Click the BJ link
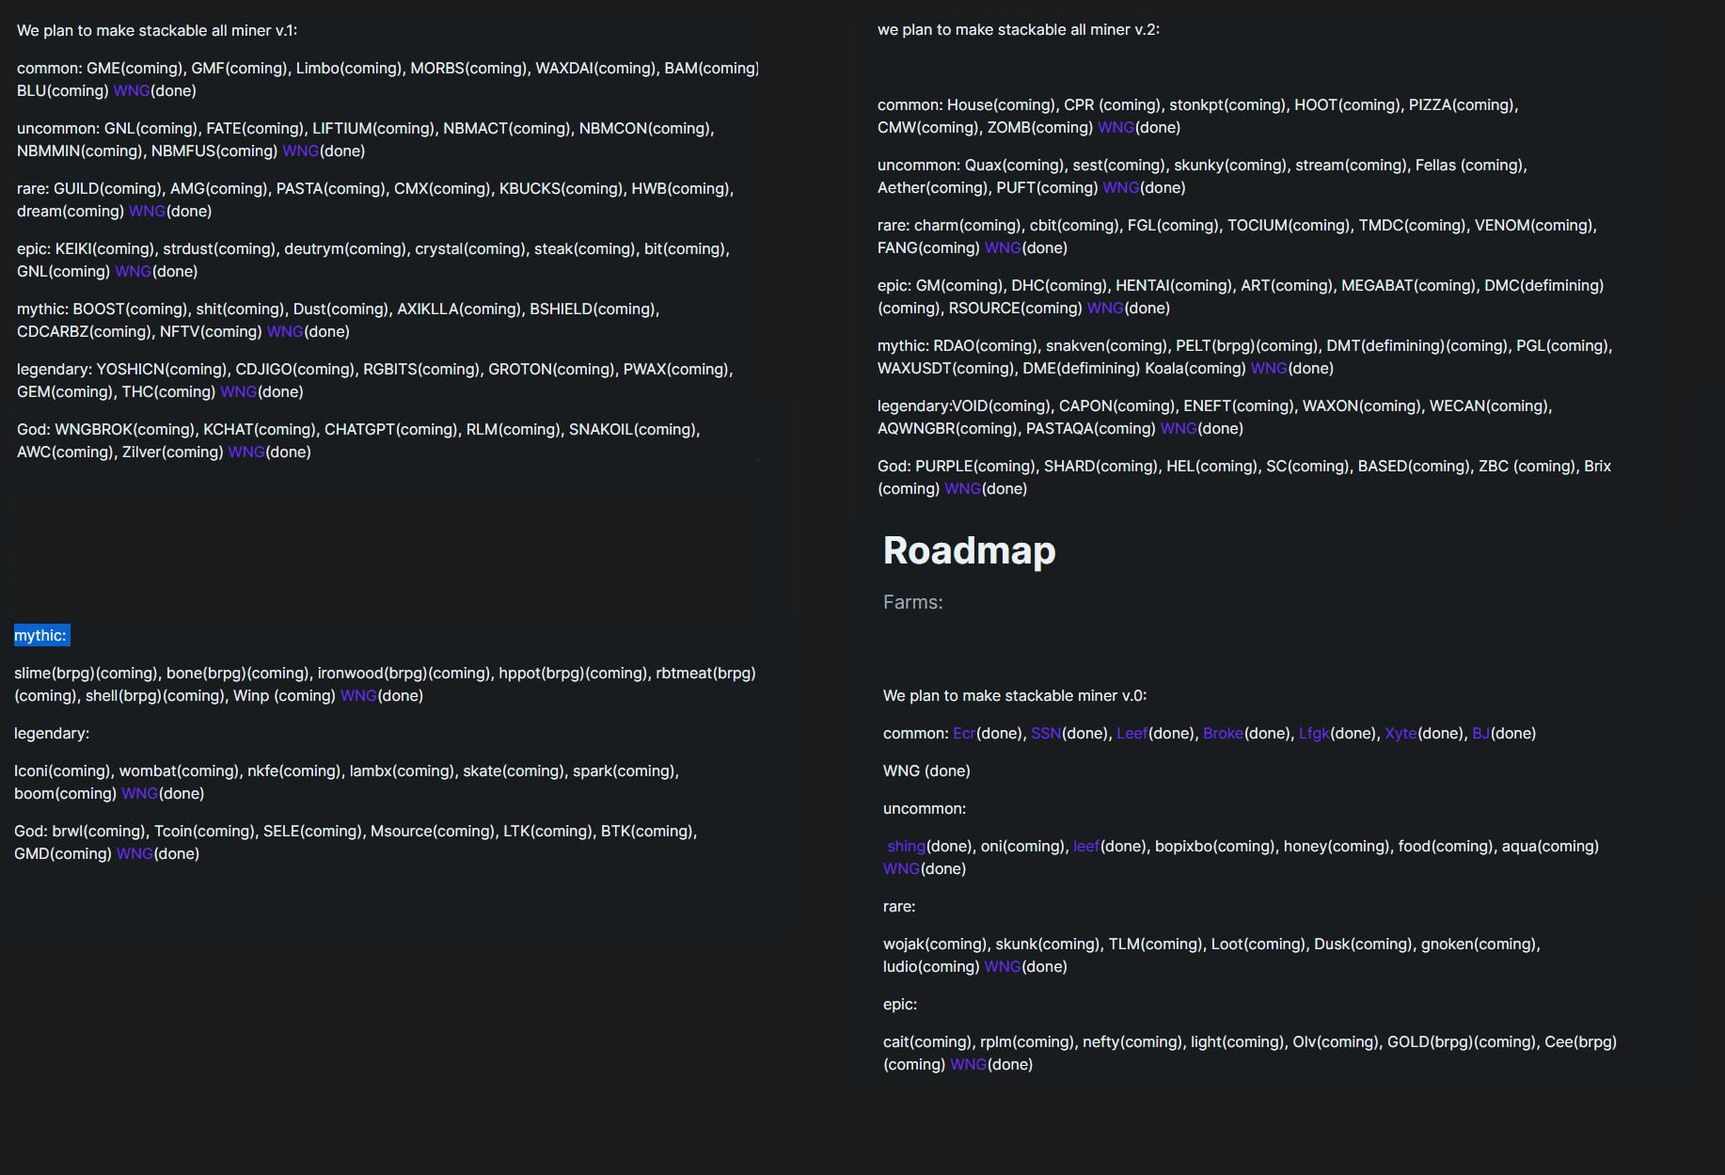The width and height of the screenshot is (1725, 1175). (x=1480, y=734)
